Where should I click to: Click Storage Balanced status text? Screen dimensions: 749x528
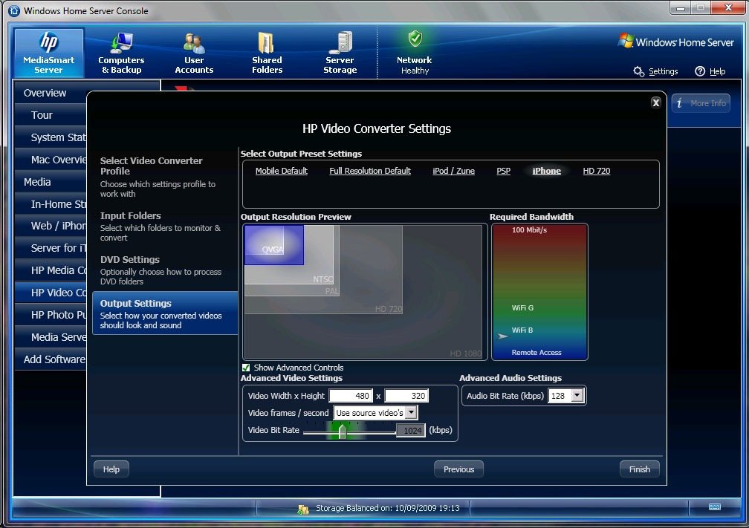pos(387,508)
